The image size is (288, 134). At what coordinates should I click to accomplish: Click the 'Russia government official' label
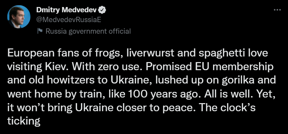click(x=88, y=31)
